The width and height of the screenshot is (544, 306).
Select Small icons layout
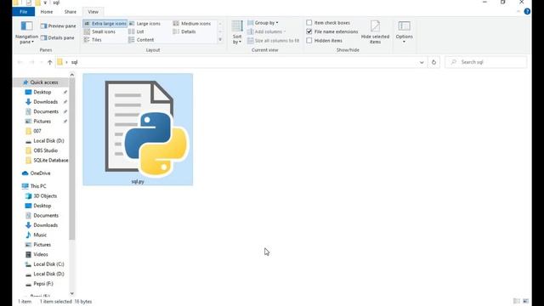99,31
